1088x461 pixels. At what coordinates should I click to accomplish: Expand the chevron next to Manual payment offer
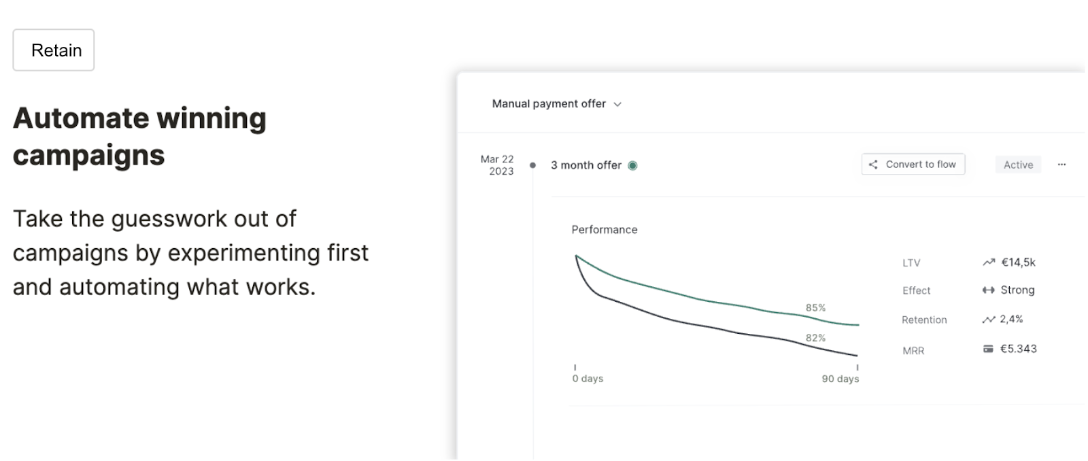click(617, 105)
